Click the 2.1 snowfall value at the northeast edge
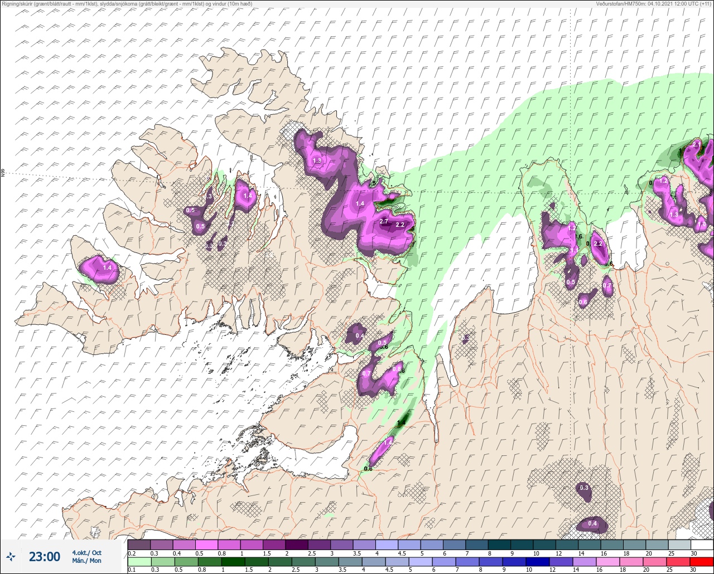The height and width of the screenshot is (574, 714). point(697,145)
